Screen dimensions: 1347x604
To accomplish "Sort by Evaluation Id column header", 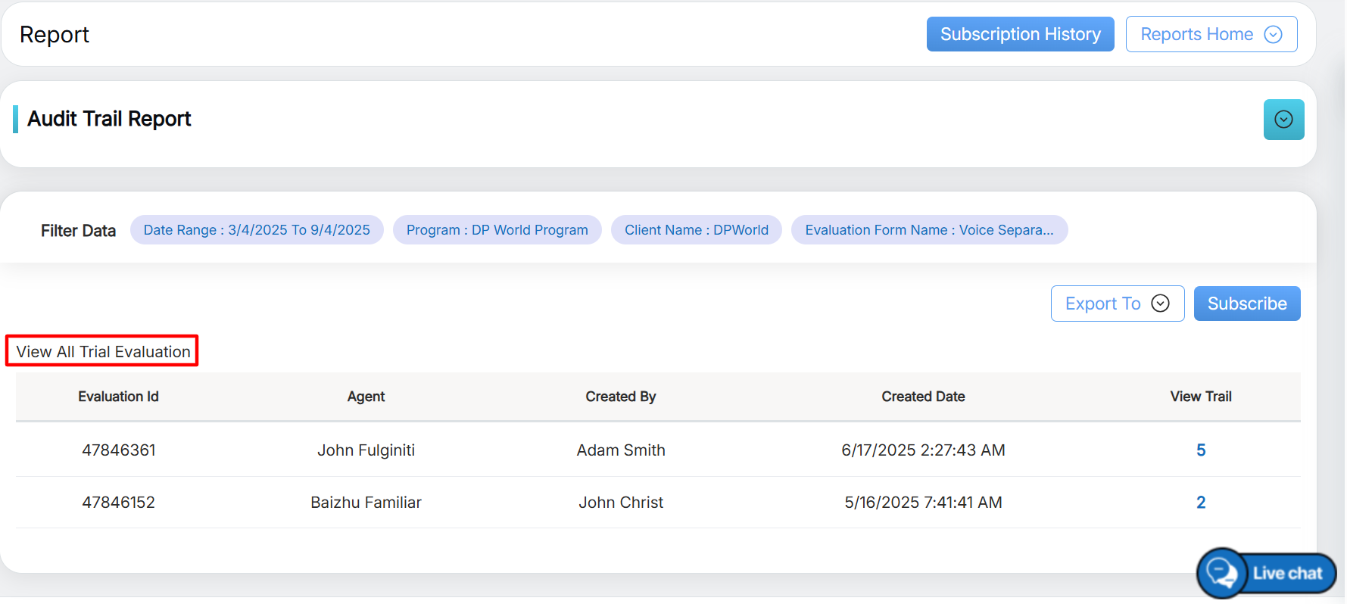I will pyautogui.click(x=118, y=397).
